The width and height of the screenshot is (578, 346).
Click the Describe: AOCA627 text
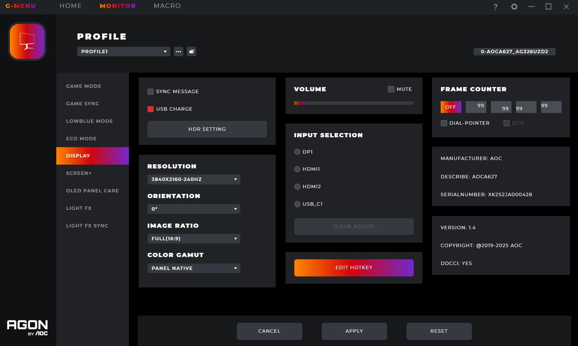coord(469,177)
